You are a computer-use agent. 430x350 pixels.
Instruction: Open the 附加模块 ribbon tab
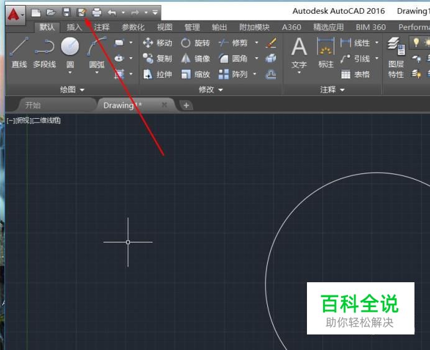(x=254, y=27)
